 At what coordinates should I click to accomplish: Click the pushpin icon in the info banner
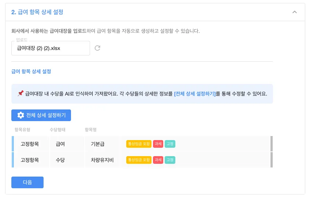20,94
